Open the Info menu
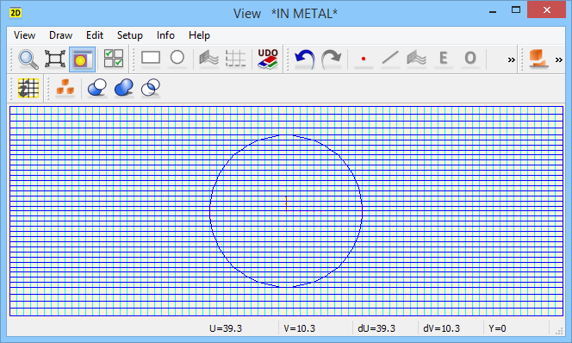The image size is (572, 343). 165,35
